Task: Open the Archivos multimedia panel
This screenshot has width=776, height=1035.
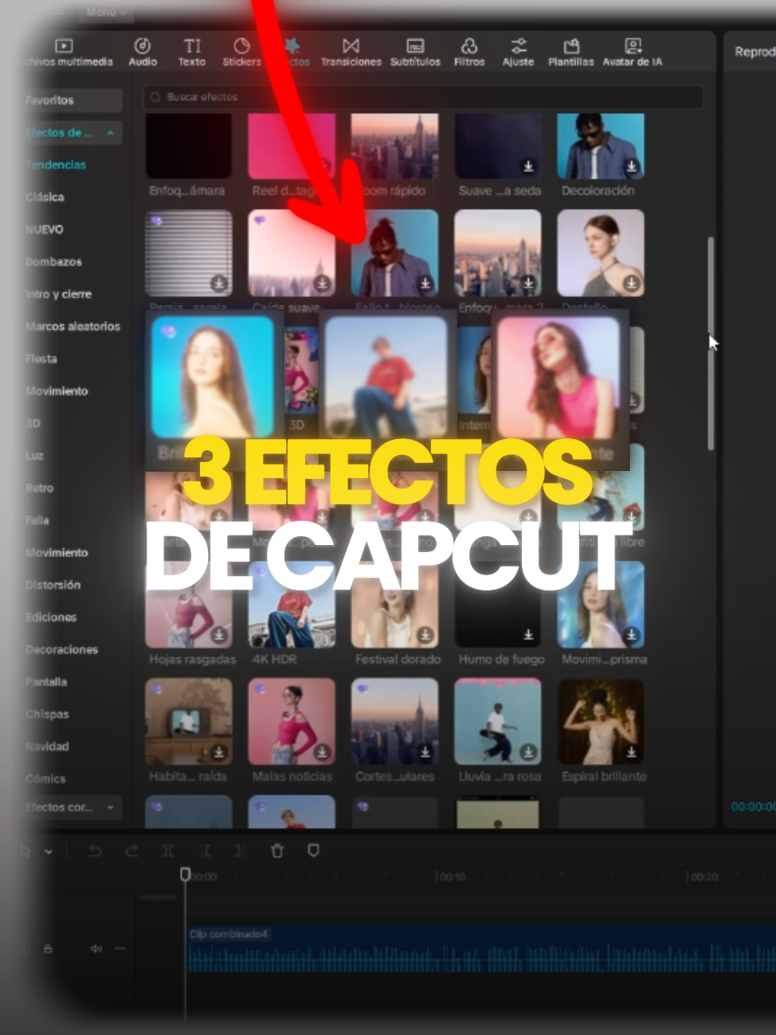Action: [x=67, y=53]
